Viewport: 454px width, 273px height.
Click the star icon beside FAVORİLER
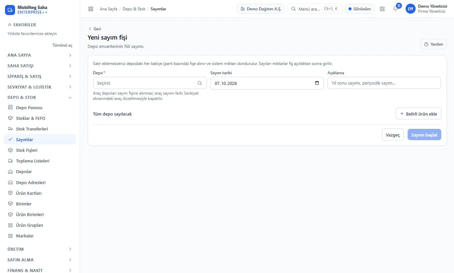(9, 25)
